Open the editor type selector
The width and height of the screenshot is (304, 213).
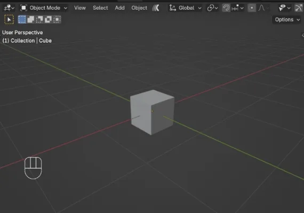point(9,8)
